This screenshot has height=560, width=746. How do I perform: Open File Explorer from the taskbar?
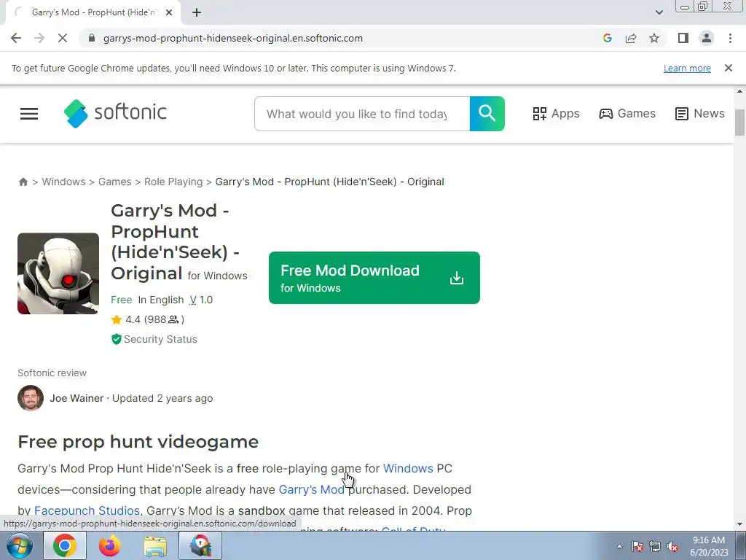pos(155,545)
